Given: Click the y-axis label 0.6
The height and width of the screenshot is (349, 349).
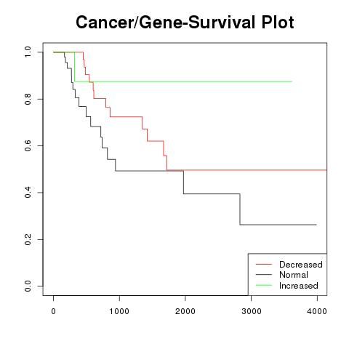Looking at the screenshot, I should 28,145.
